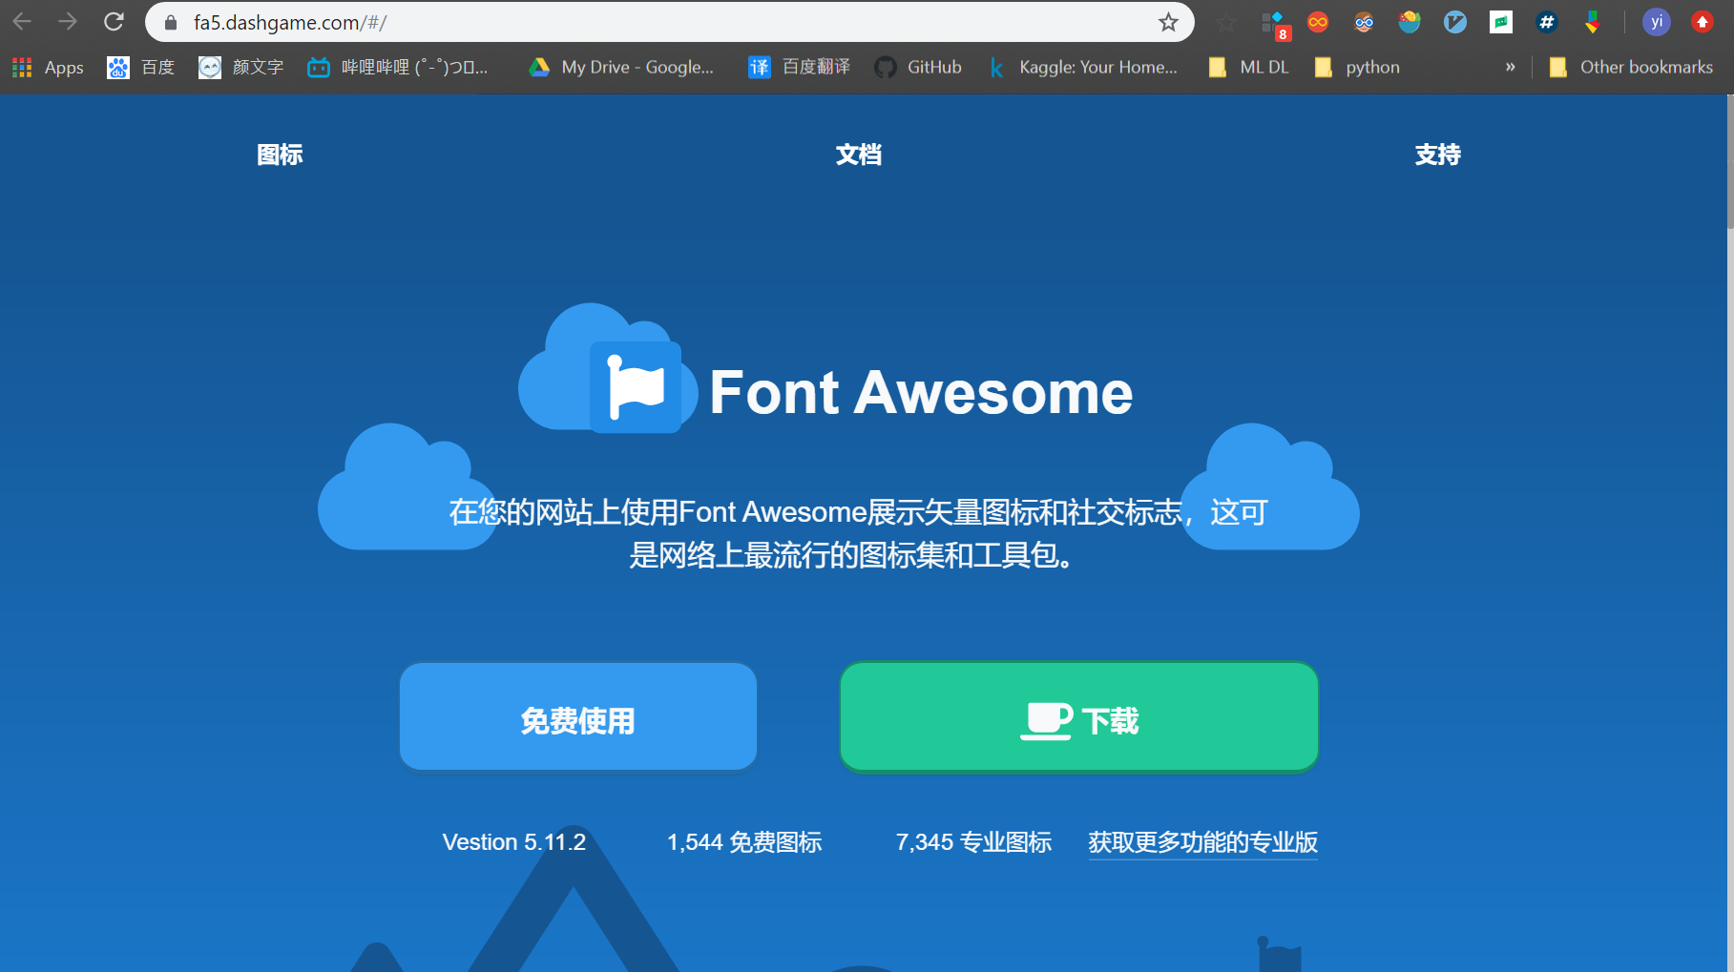Image resolution: width=1734 pixels, height=972 pixels.
Task: Click the 7,345 专业图标 text
Action: (973, 842)
